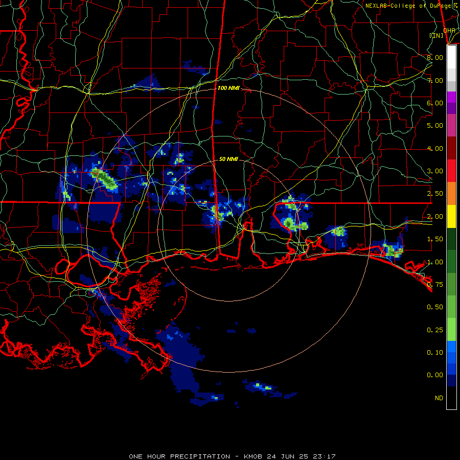The width and height of the screenshot is (460, 460).
Task: Click the dark green 1.50 inch legend swatch
Action: pyautogui.click(x=451, y=239)
